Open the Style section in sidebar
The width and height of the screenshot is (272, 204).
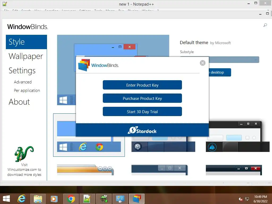point(26,42)
